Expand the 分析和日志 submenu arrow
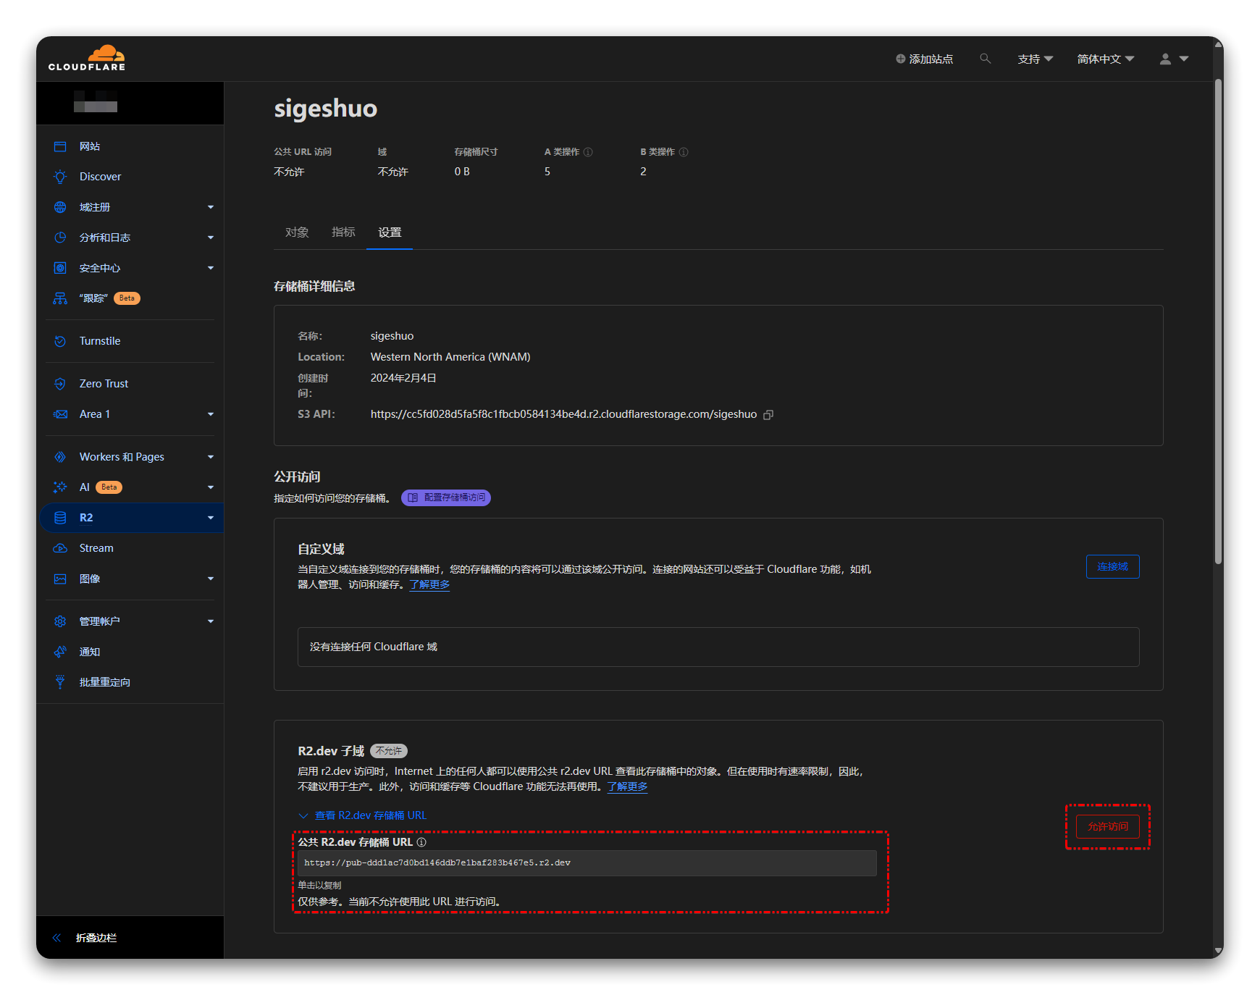The height and width of the screenshot is (995, 1260). tap(211, 238)
